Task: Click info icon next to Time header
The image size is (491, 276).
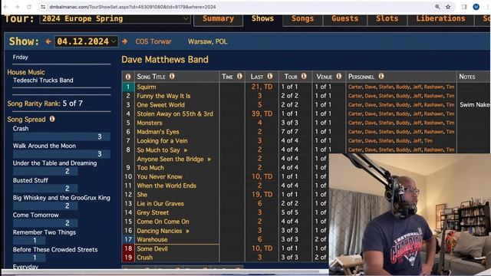Action: 239,76
